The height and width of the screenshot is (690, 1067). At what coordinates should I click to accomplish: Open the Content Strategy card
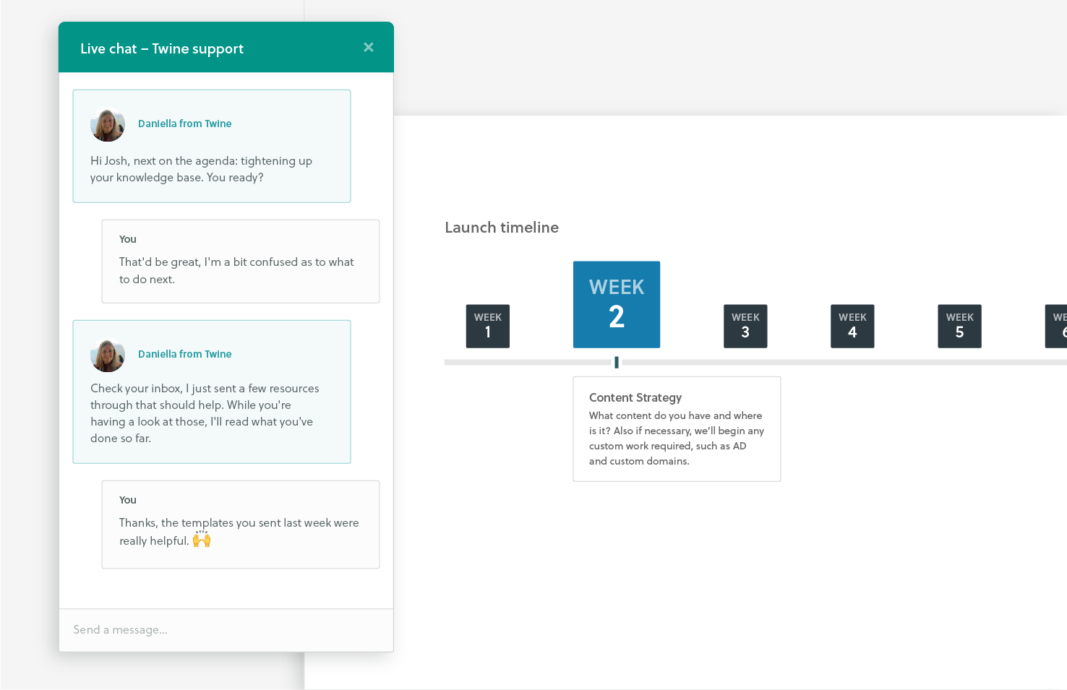pyautogui.click(x=677, y=428)
